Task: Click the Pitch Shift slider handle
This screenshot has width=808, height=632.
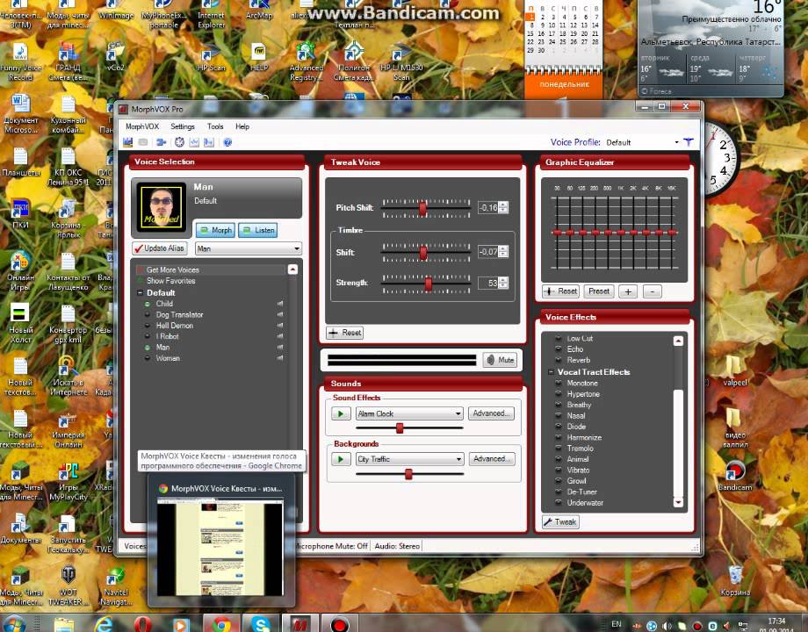Action: point(422,208)
